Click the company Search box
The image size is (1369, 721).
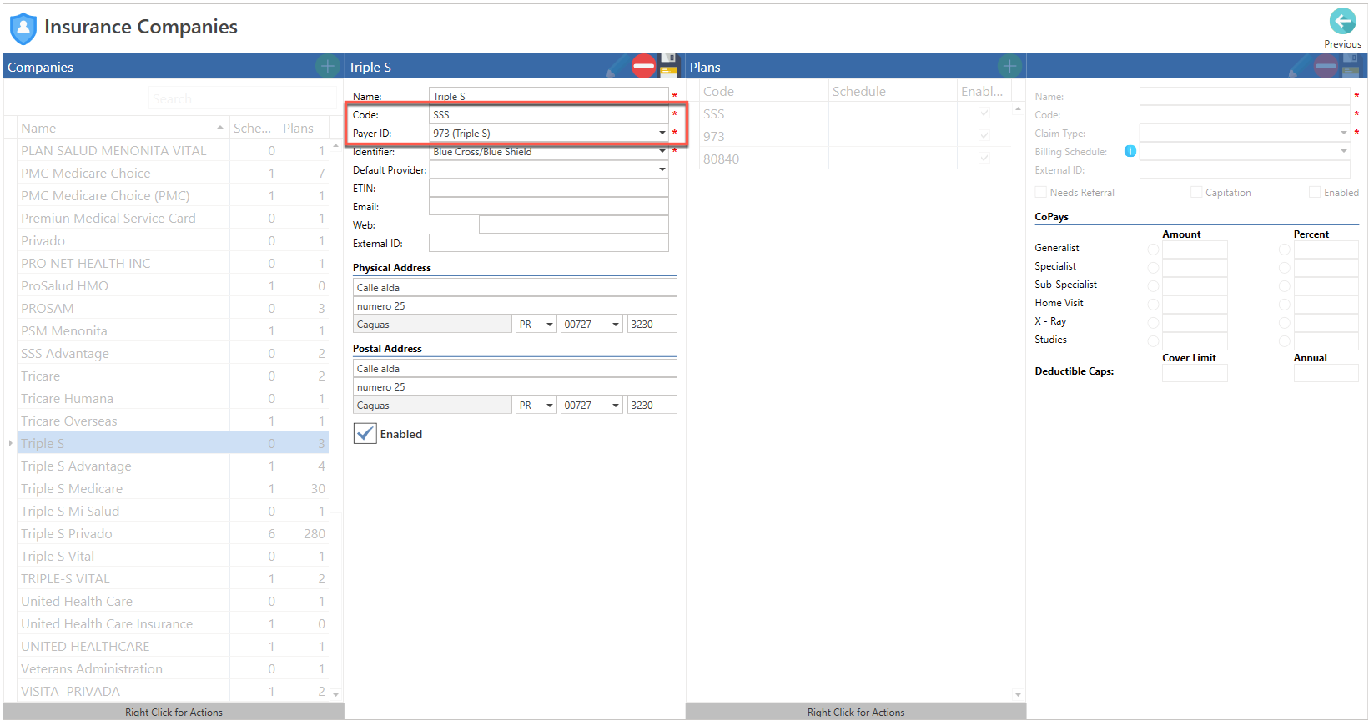[243, 98]
